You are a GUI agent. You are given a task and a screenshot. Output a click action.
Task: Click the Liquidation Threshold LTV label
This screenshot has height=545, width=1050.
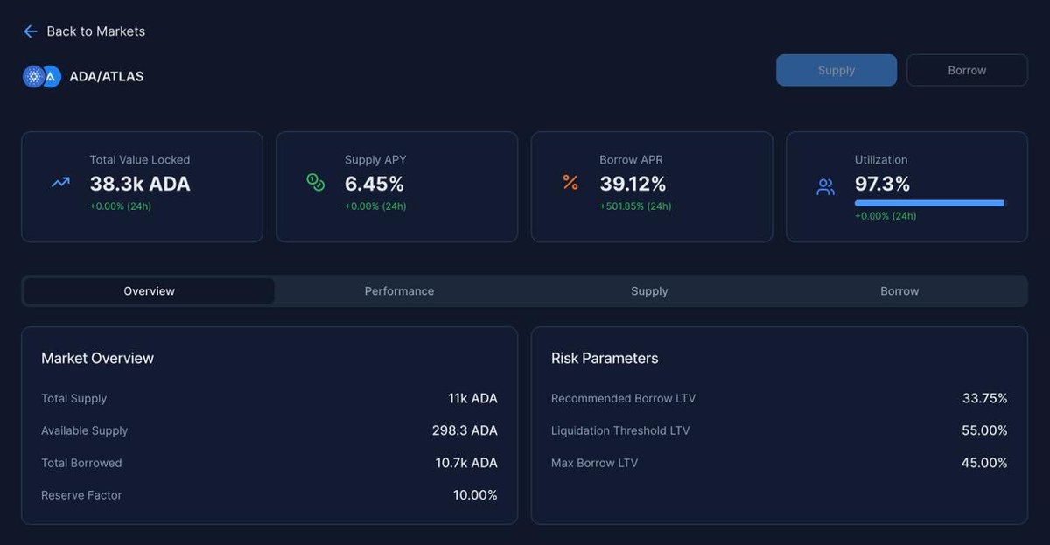[620, 430]
